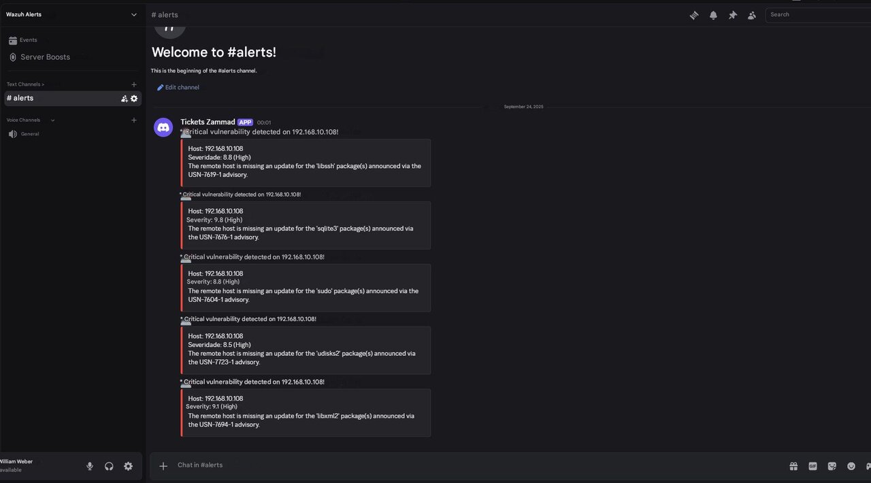Open alerts channel settings gear
This screenshot has height=483, width=871.
coord(134,99)
